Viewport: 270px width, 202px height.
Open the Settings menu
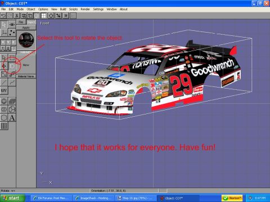[98, 9]
